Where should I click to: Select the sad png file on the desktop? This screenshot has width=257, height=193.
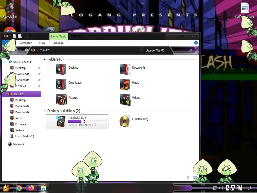[x=244, y=10]
